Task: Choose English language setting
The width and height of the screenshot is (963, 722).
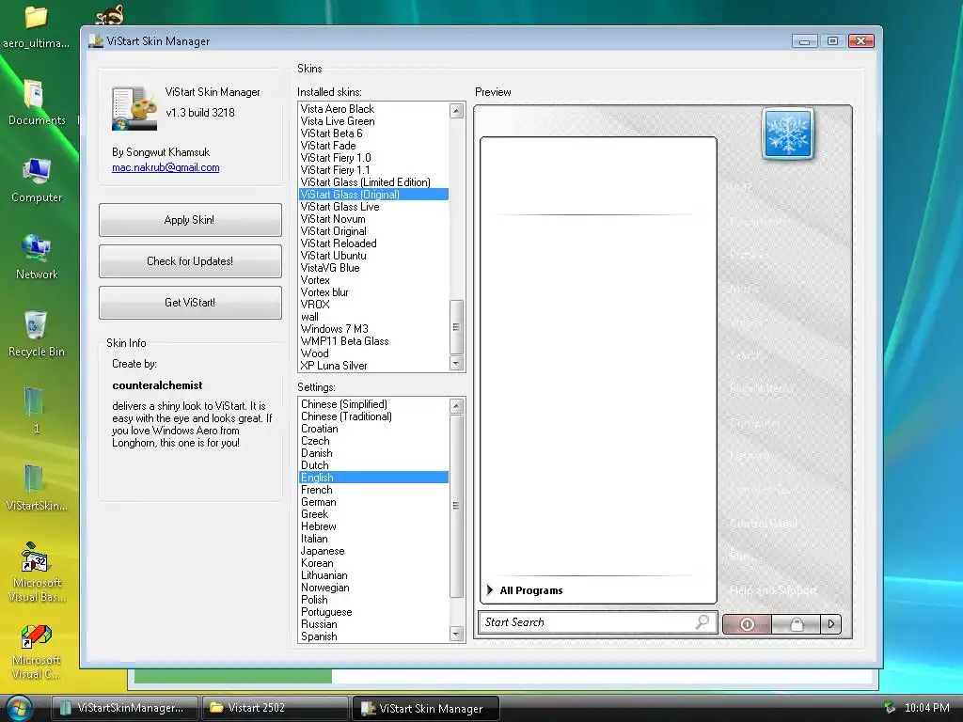Action: (374, 478)
